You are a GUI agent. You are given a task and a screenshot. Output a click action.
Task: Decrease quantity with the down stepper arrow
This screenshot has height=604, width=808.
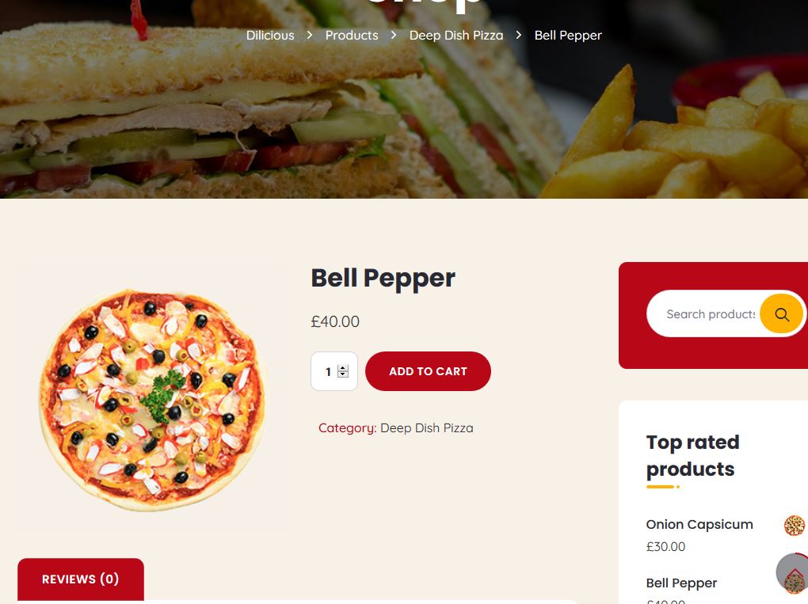tap(343, 374)
